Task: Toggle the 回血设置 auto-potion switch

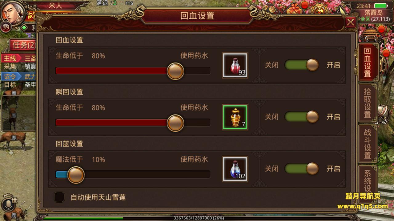Action: point(302,65)
